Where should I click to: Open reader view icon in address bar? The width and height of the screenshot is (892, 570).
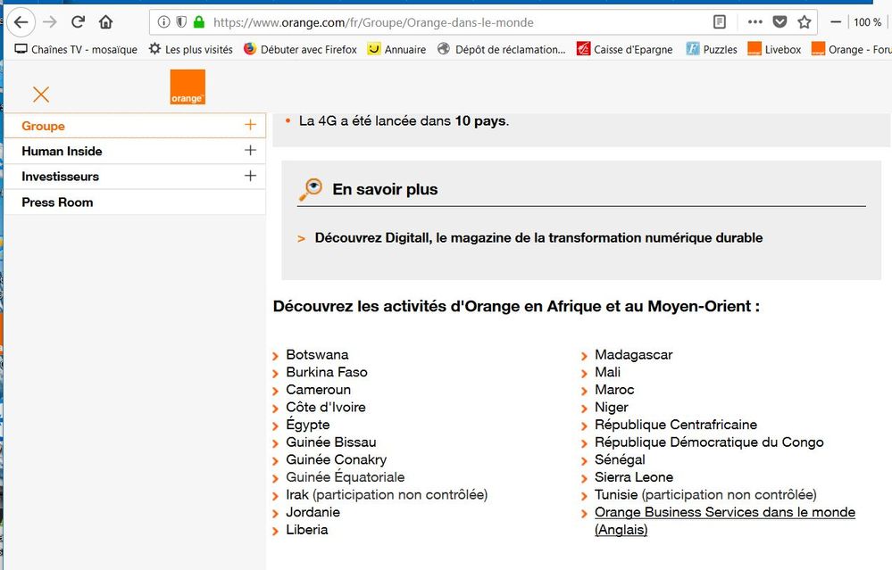click(x=720, y=22)
